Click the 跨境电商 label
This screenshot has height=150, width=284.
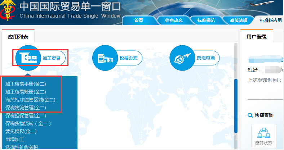click(x=206, y=58)
